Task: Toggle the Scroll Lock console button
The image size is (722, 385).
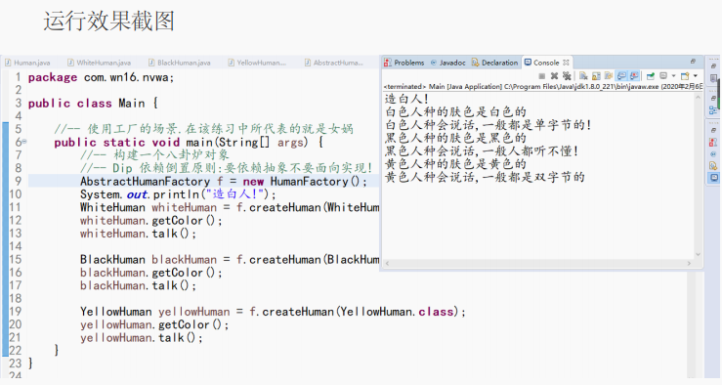Action: coord(596,76)
